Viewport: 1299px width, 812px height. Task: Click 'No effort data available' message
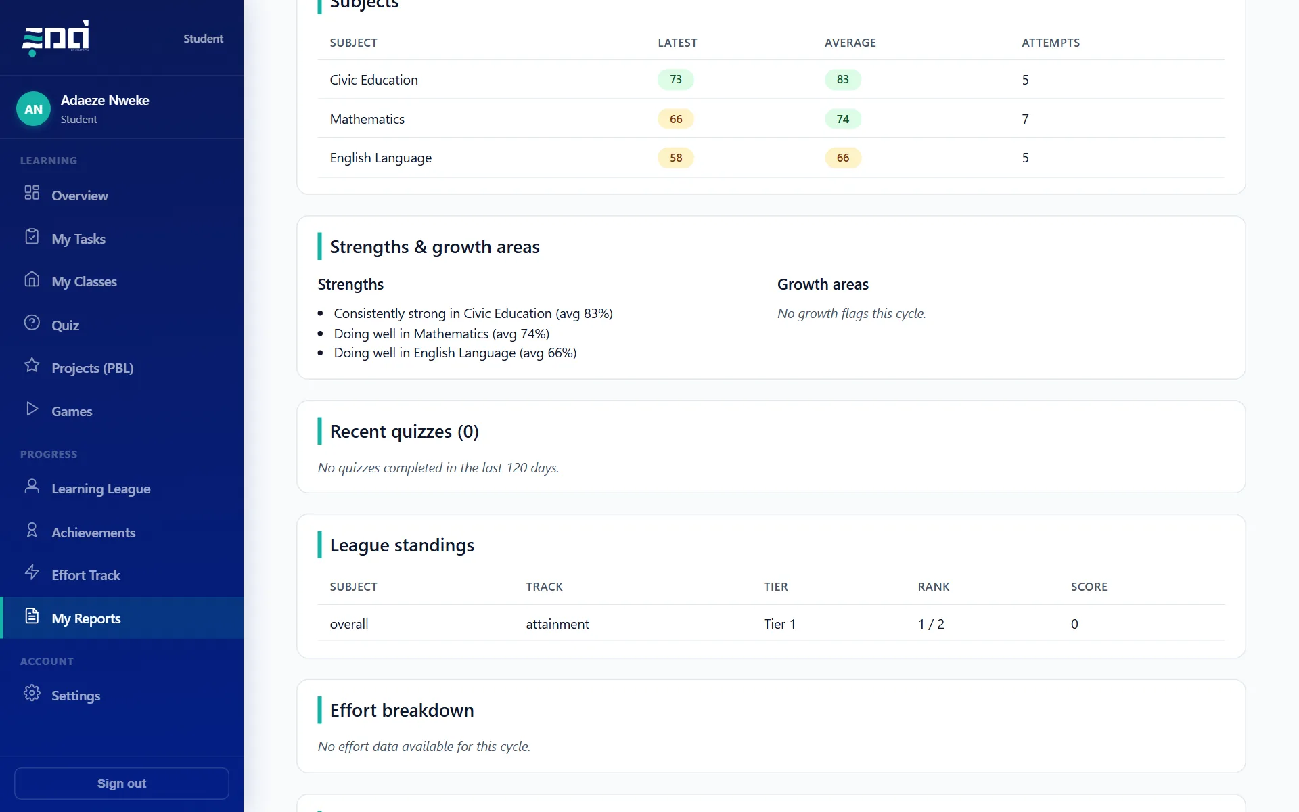pyautogui.click(x=424, y=746)
